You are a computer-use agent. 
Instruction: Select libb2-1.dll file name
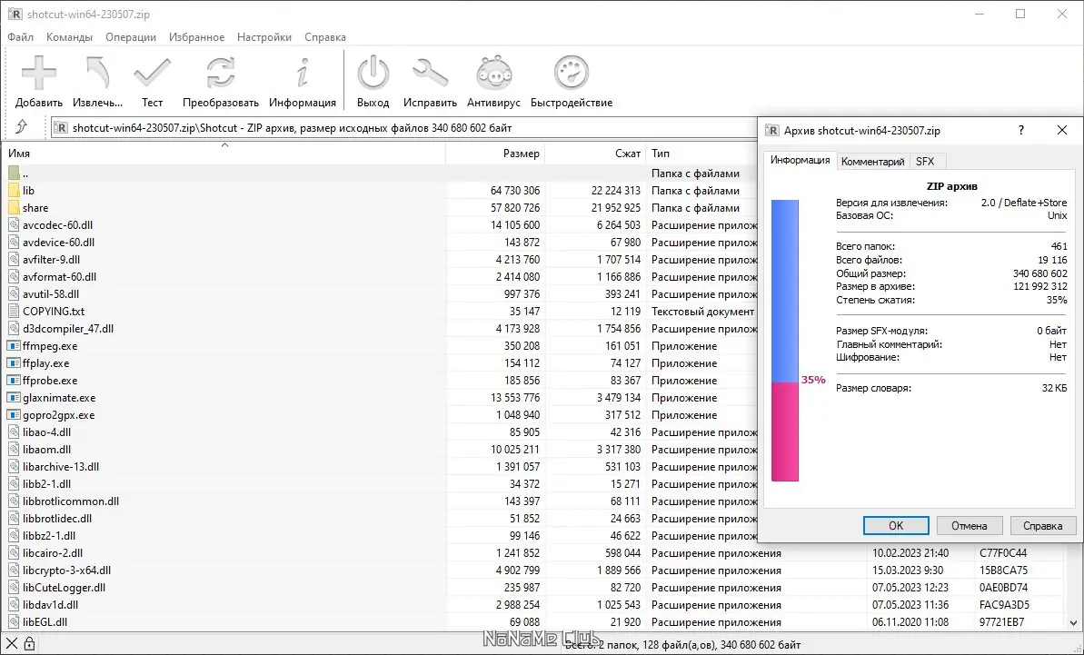46,484
